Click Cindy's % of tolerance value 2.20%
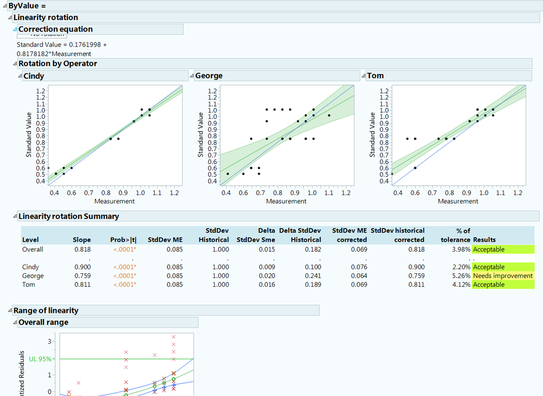 tap(461, 267)
